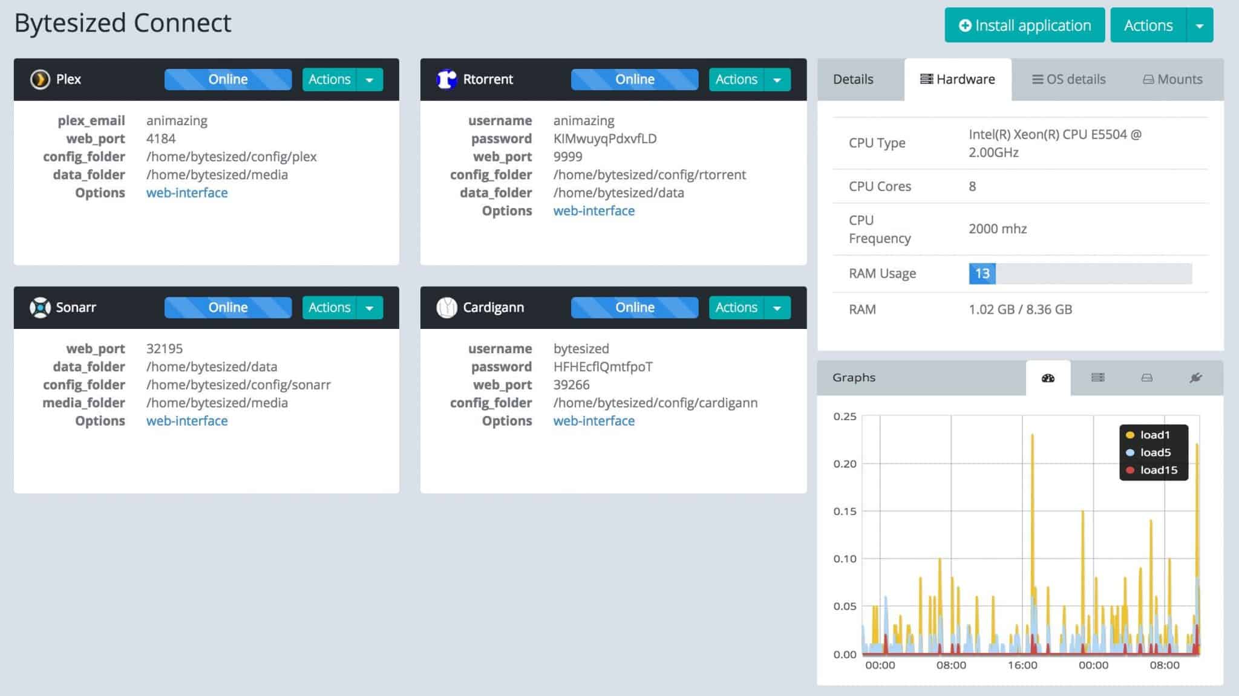Image resolution: width=1239 pixels, height=696 pixels.
Task: Toggle Sonarr Online status
Action: (227, 307)
